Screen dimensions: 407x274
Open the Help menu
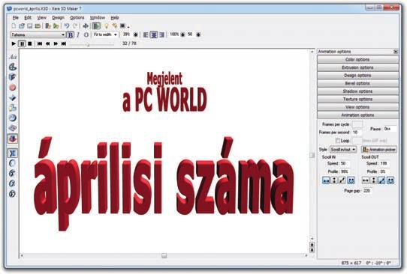tap(115, 18)
